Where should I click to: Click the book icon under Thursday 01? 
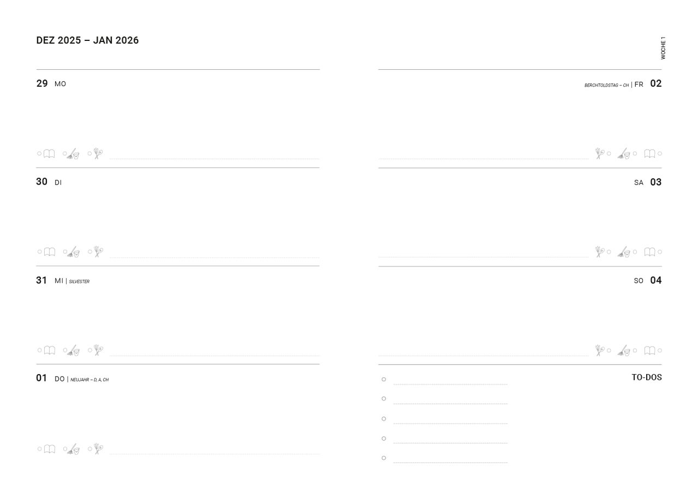click(49, 449)
